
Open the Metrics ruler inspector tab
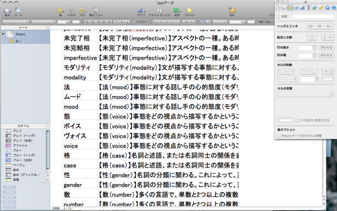pyautogui.click(x=321, y=8)
